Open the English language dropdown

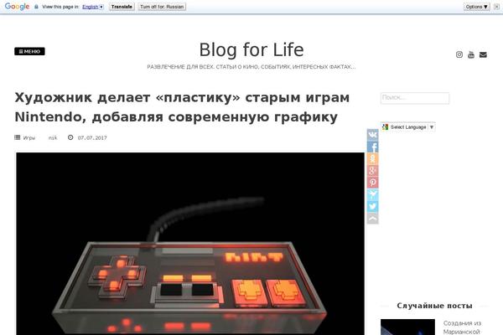pos(93,7)
